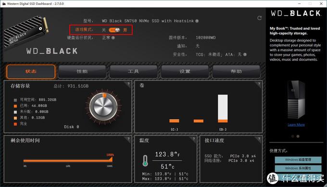Click the My Book drive image
The height and width of the screenshot is (187, 327).
coord(296,100)
